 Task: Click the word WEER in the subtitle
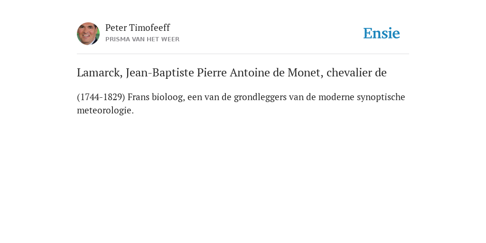(x=170, y=39)
